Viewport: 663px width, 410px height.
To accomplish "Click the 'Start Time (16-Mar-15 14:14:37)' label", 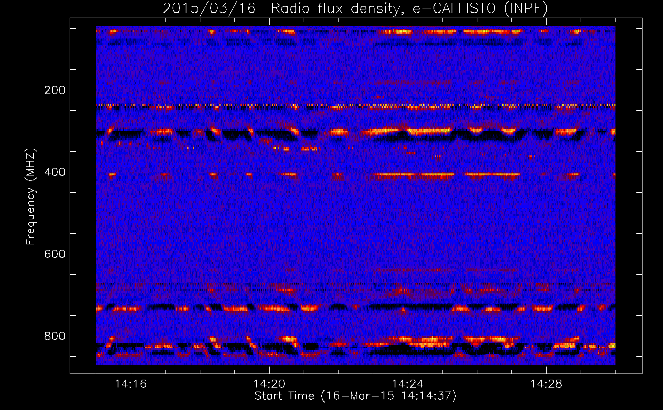I will pyautogui.click(x=355, y=396).
